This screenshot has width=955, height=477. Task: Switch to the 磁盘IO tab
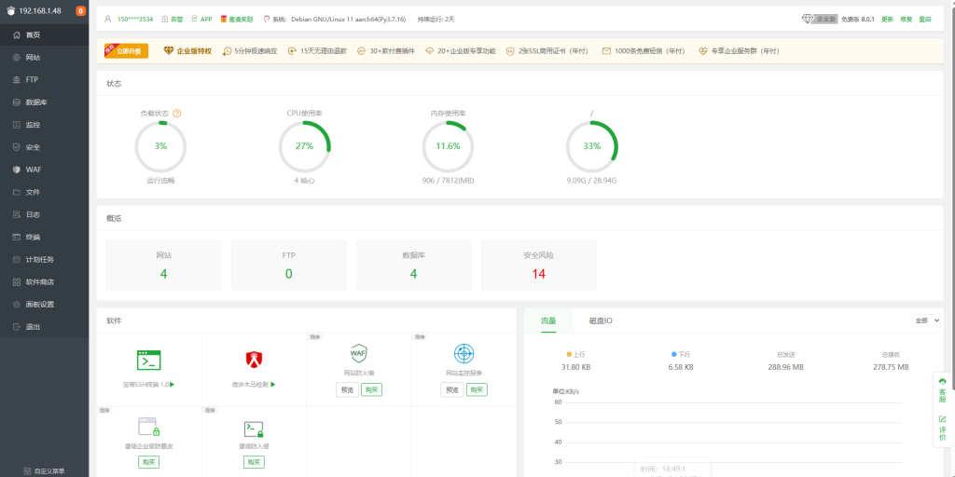(x=601, y=320)
